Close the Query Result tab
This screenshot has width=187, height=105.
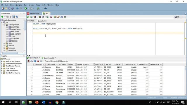pyautogui.click(x=40, y=58)
